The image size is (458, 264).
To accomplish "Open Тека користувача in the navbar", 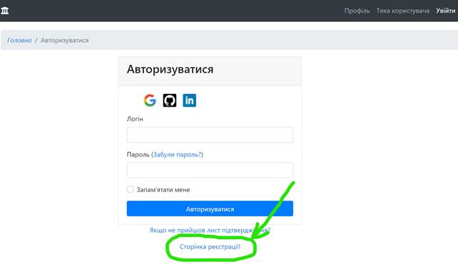I will [403, 11].
